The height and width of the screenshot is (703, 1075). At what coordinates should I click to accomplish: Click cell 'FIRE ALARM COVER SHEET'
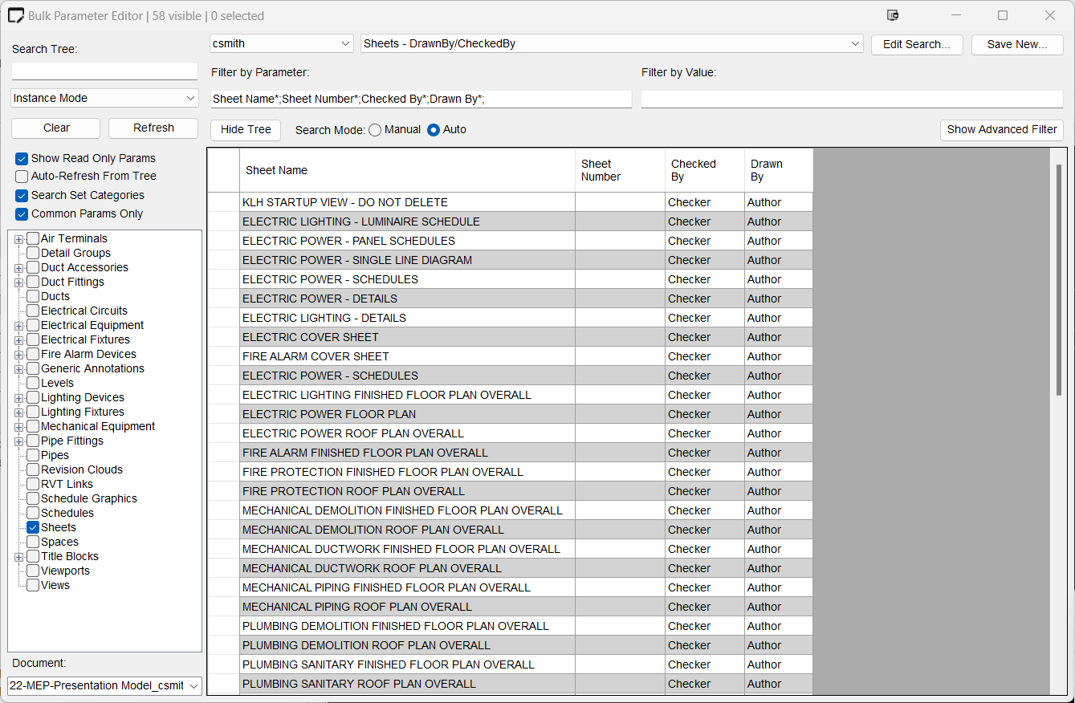pyautogui.click(x=407, y=356)
